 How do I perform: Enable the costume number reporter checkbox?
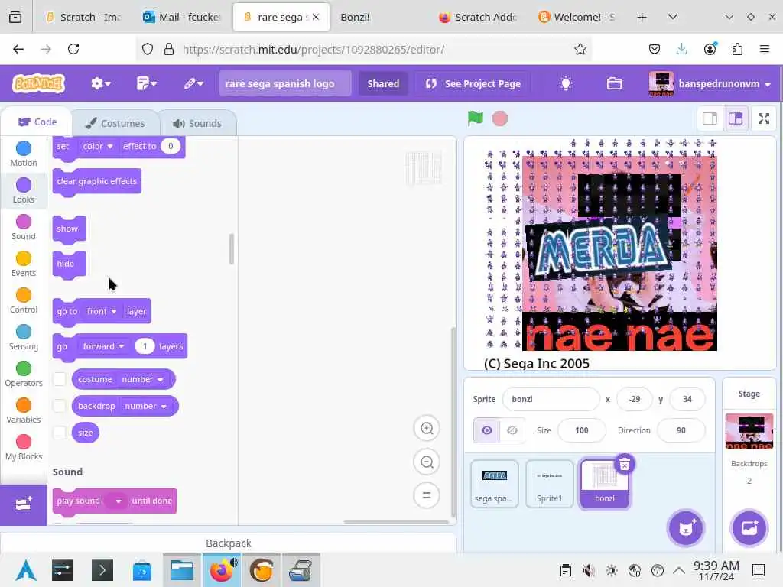[x=60, y=379]
